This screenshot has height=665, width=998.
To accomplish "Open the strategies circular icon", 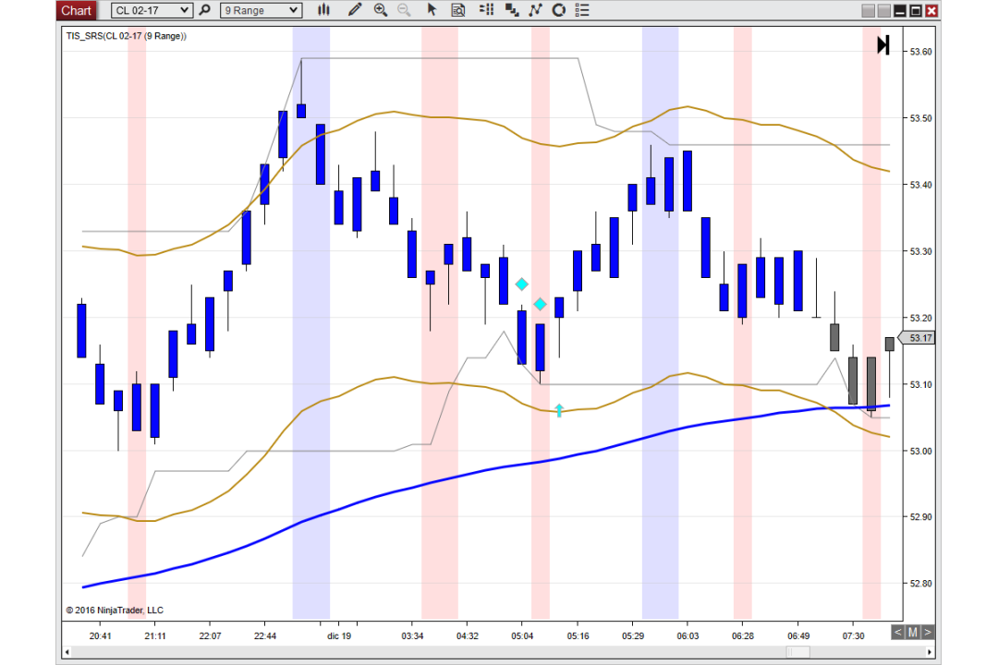I will point(559,9).
